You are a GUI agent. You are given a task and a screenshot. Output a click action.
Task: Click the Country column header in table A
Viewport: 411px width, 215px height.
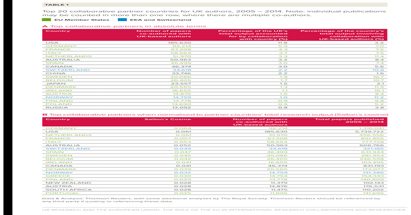pyautogui.click(x=58, y=31)
